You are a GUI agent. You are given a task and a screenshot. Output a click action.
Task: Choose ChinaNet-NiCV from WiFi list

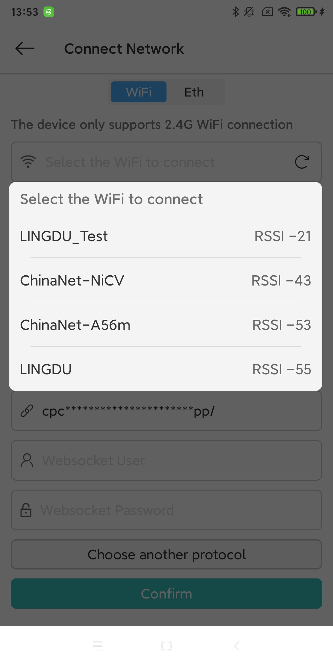click(x=166, y=281)
